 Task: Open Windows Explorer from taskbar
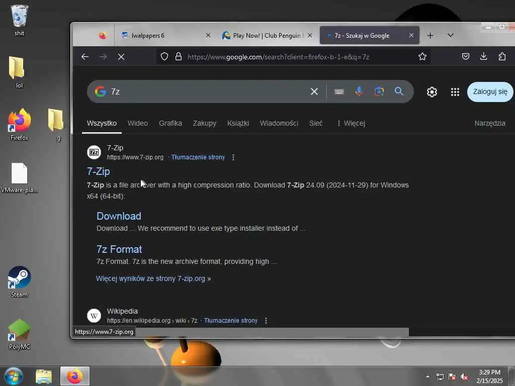[44, 376]
